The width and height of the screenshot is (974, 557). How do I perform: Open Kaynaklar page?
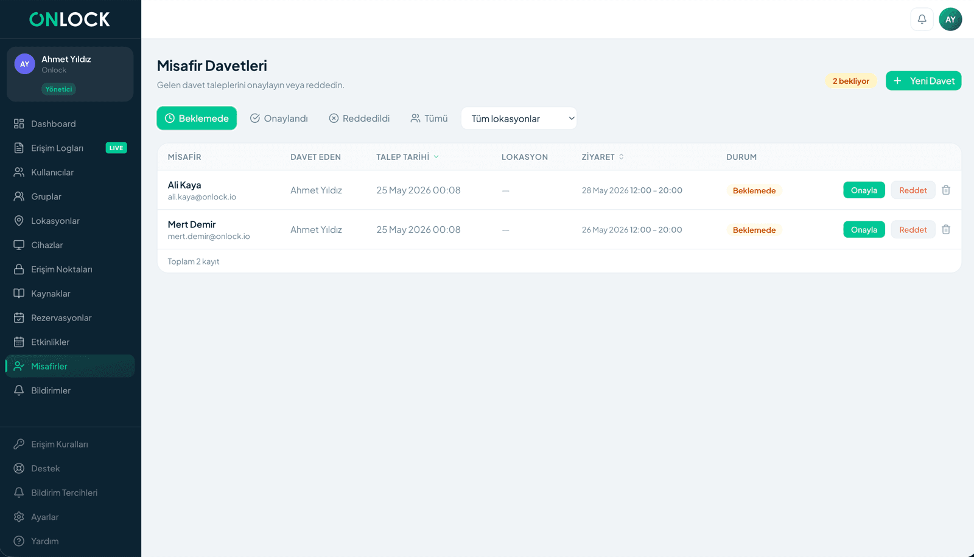click(70, 294)
